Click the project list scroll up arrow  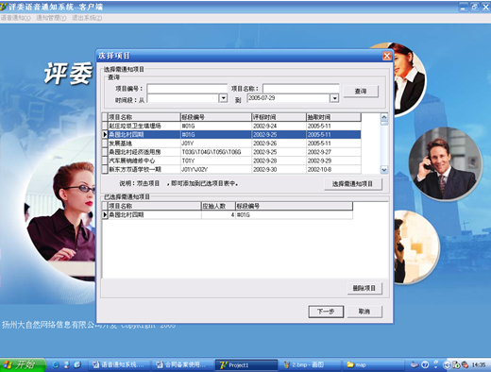tap(384, 117)
